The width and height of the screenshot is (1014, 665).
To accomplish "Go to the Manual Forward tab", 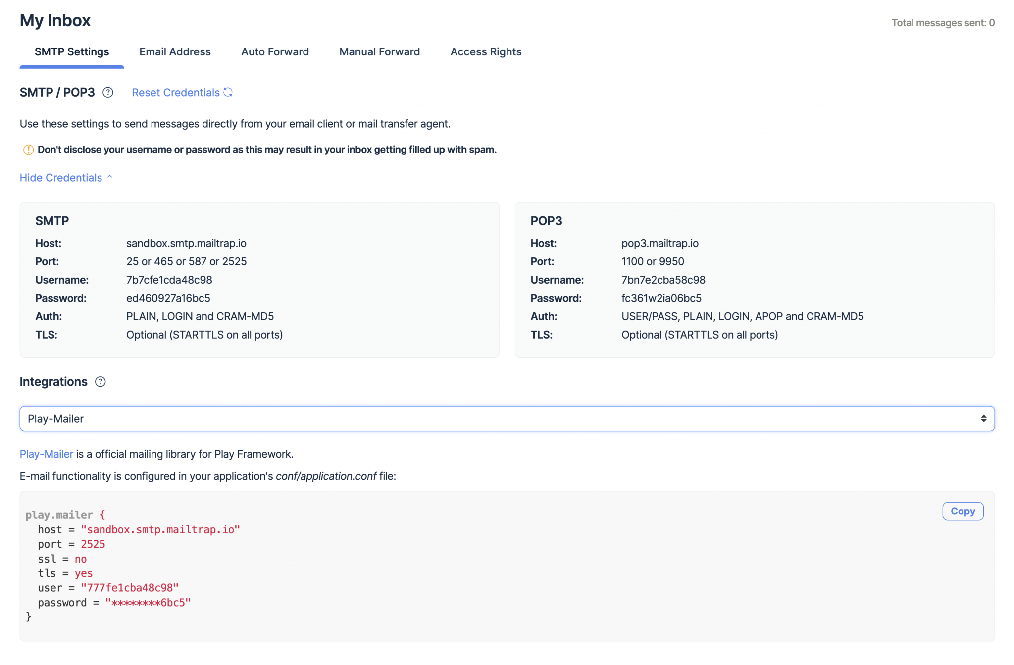I will click(379, 52).
